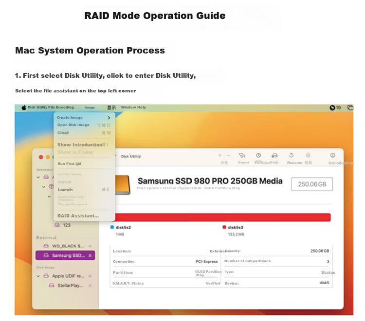Open the Disk Utility menu bar item
The image size is (365, 321).
(37, 107)
